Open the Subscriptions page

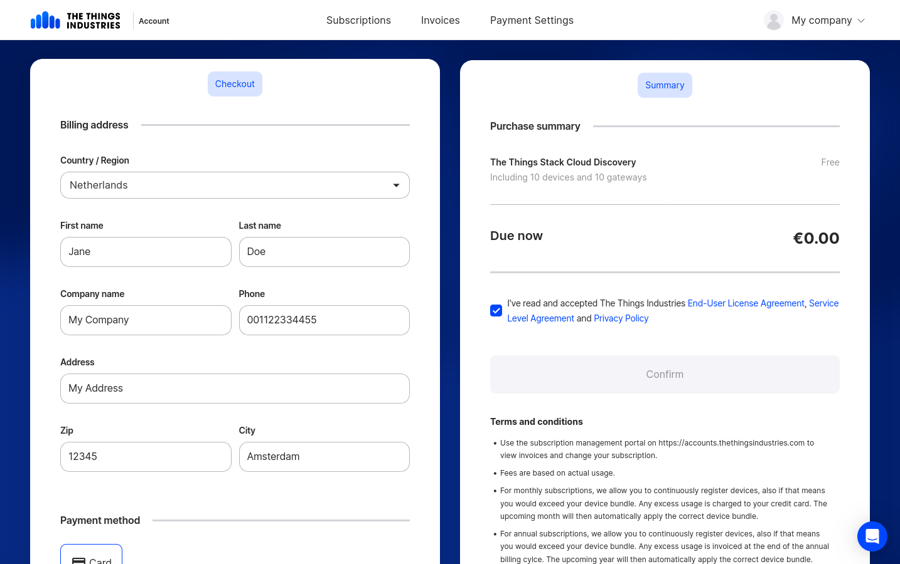[x=358, y=20]
